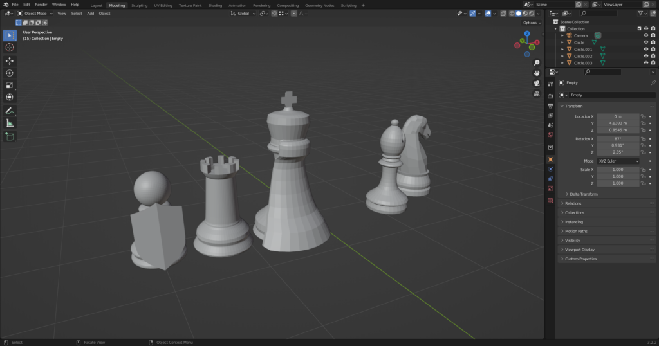Open the Physics properties tab
This screenshot has width=659, height=346.
click(x=551, y=169)
